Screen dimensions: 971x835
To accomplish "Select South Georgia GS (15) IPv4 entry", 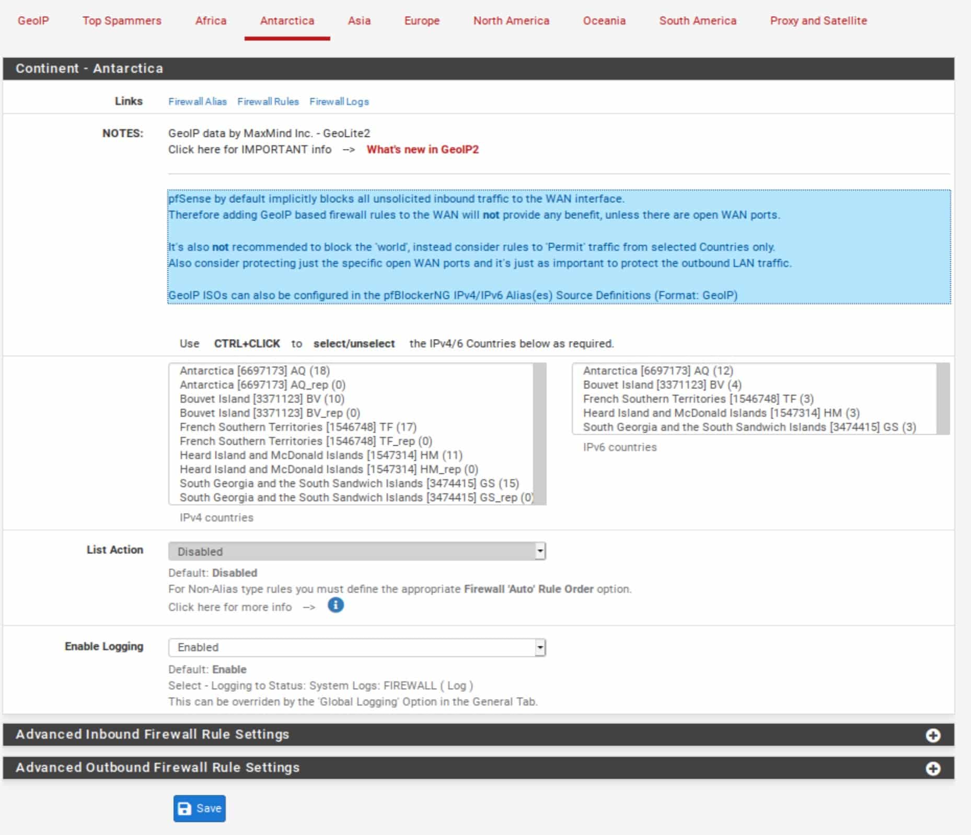I will tap(351, 483).
